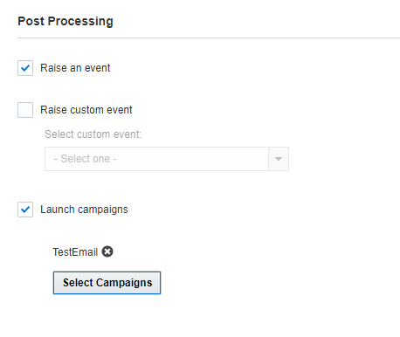
Task: Click the "Raise custom event" label text
Action: (86, 110)
